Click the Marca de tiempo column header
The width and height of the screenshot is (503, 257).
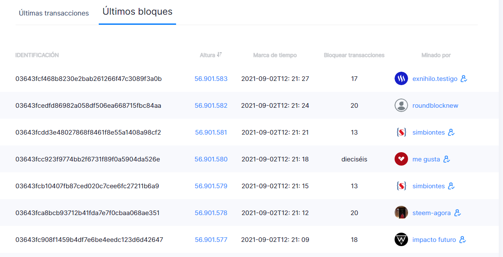274,55
